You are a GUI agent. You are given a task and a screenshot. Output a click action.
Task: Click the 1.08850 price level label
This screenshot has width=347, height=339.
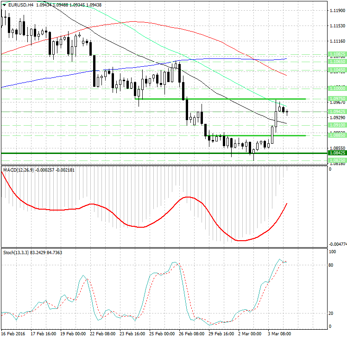(x=336, y=135)
